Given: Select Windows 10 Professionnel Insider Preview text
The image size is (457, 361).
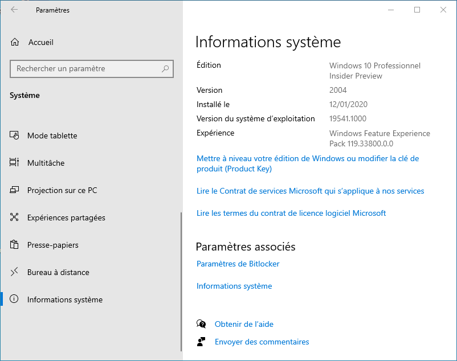Looking at the screenshot, I should coord(375,71).
